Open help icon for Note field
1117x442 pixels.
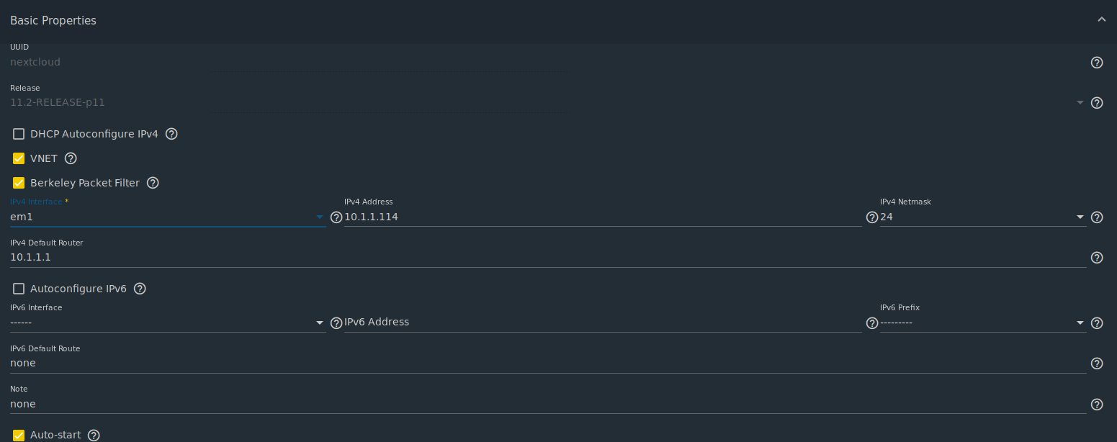coord(1097,405)
